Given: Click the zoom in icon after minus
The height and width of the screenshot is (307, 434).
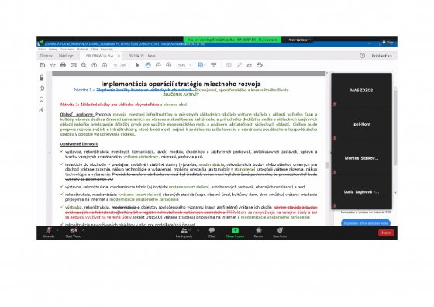Looking at the screenshot, I should click(169, 65).
